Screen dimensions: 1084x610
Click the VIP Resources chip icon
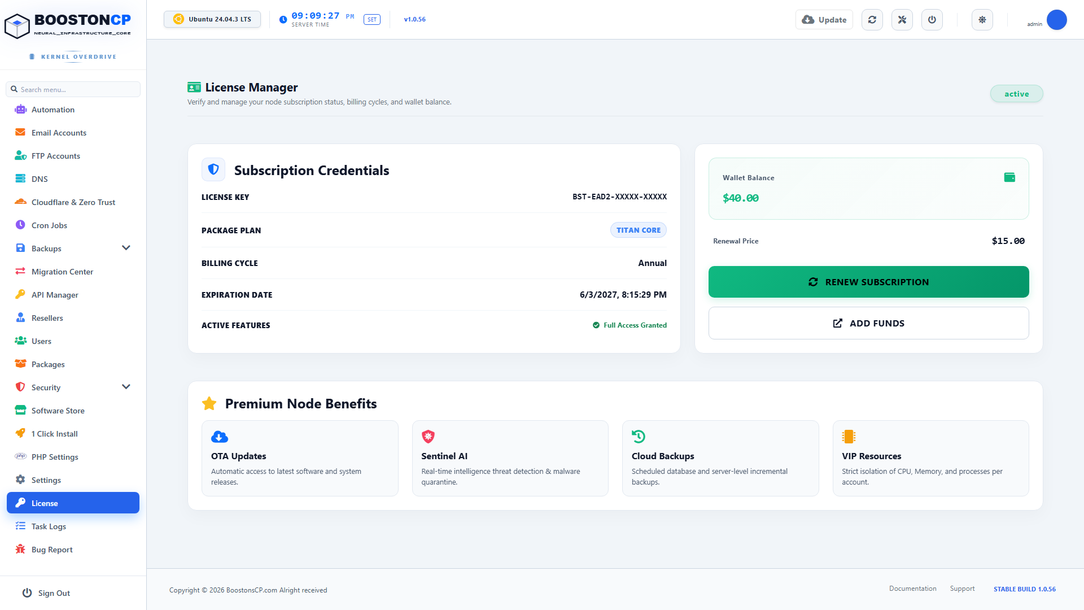click(x=849, y=437)
